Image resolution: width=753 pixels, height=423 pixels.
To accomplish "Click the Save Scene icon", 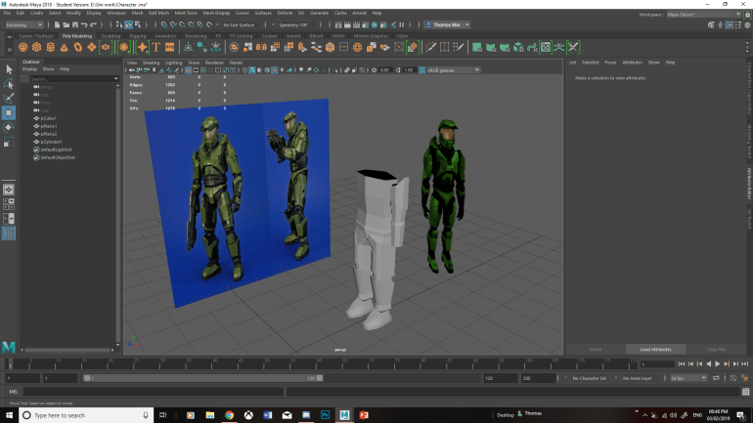I will [75, 25].
